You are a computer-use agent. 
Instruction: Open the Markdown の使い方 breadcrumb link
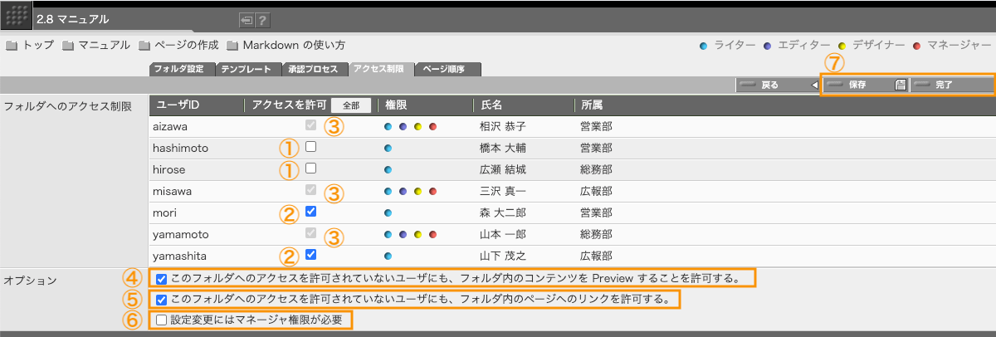coord(293,46)
